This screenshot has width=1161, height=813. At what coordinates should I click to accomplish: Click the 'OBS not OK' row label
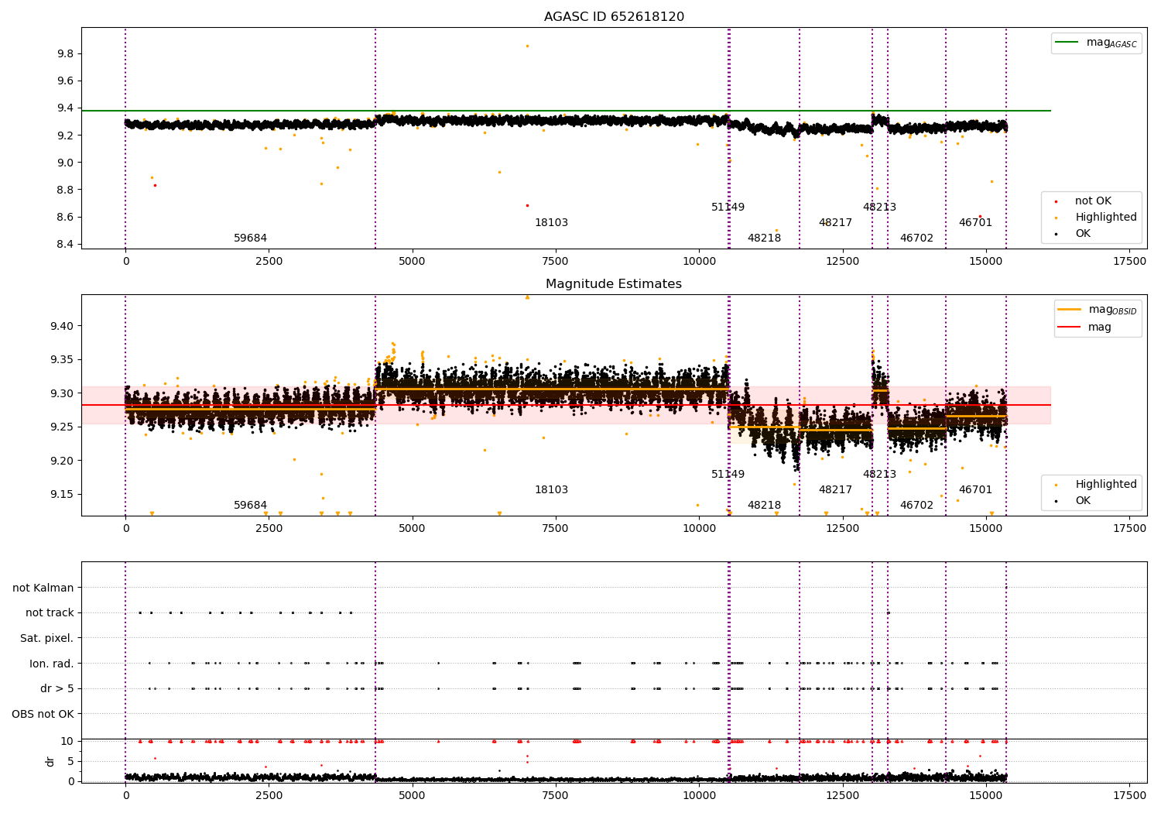(43, 714)
